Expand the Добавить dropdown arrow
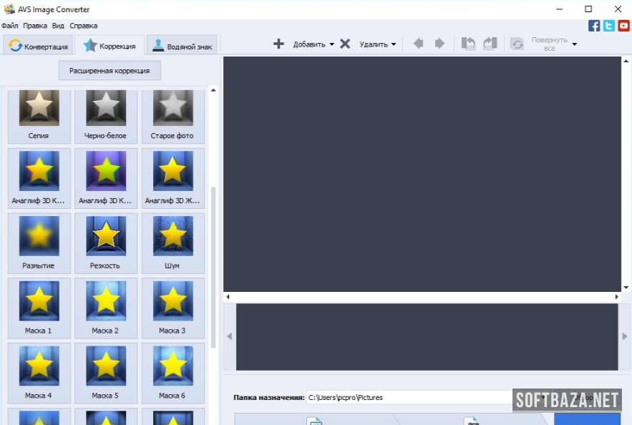The height and width of the screenshot is (425, 632). point(331,44)
